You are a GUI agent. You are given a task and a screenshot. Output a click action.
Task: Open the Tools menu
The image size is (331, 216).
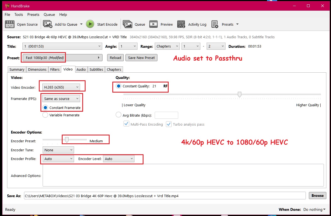coord(19,14)
